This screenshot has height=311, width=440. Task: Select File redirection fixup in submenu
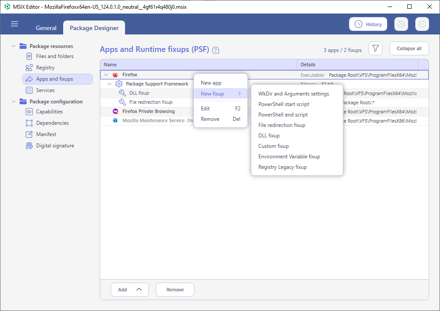coord(297,125)
